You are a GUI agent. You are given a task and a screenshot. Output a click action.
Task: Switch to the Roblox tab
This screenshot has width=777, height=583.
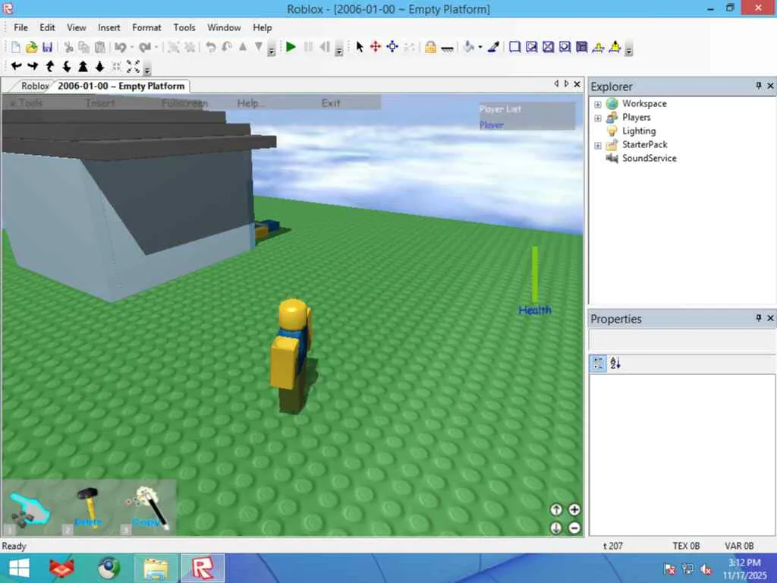coord(35,86)
